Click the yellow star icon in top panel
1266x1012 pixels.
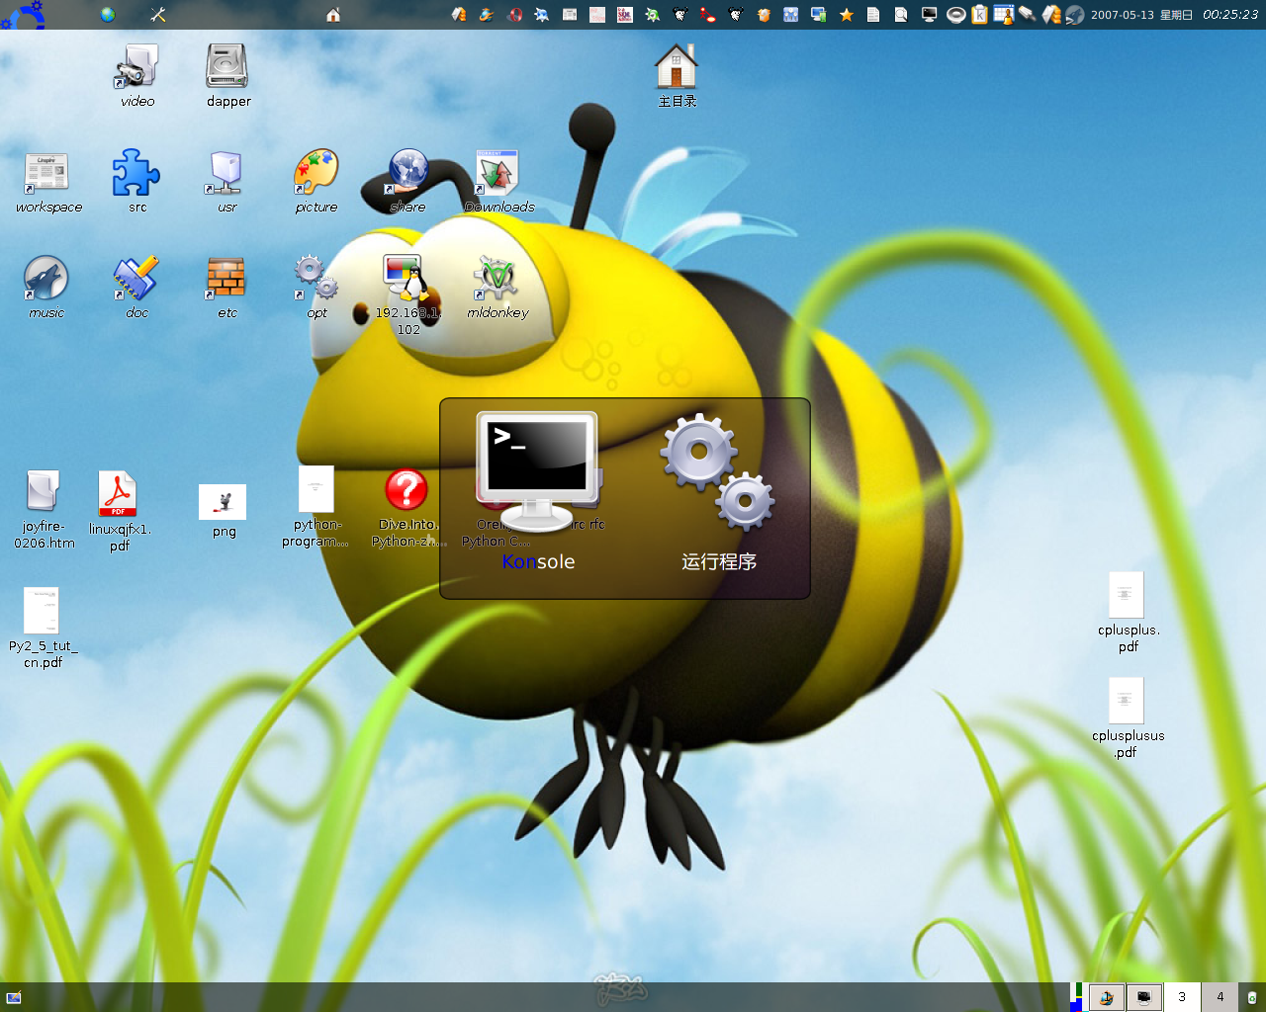pos(847,15)
